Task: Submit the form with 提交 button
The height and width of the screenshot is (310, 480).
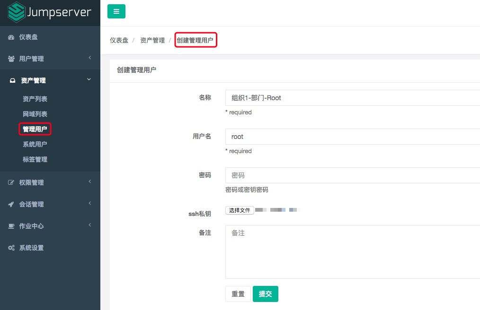Action: click(266, 294)
